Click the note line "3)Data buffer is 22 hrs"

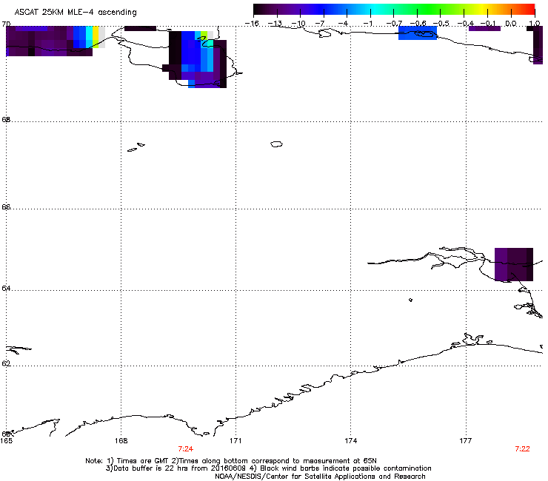(x=268, y=468)
